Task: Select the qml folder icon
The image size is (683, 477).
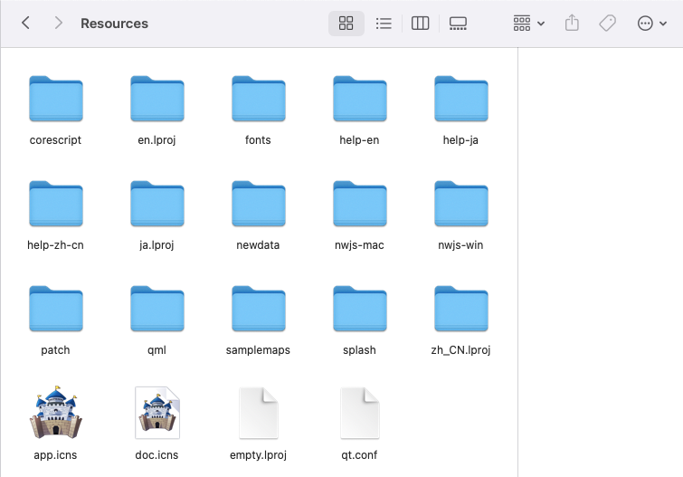Action: coord(157,309)
